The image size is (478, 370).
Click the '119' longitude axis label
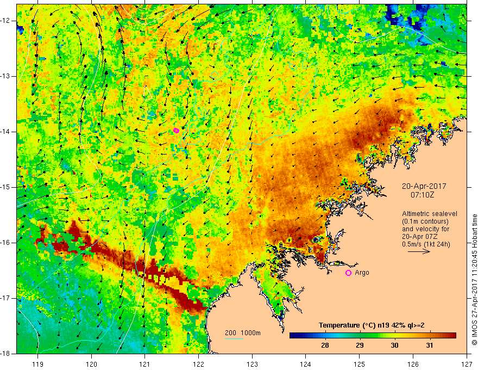click(x=38, y=364)
